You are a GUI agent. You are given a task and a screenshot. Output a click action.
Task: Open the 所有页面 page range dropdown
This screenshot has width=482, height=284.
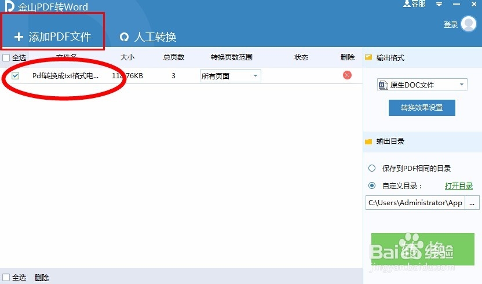pyautogui.click(x=230, y=76)
